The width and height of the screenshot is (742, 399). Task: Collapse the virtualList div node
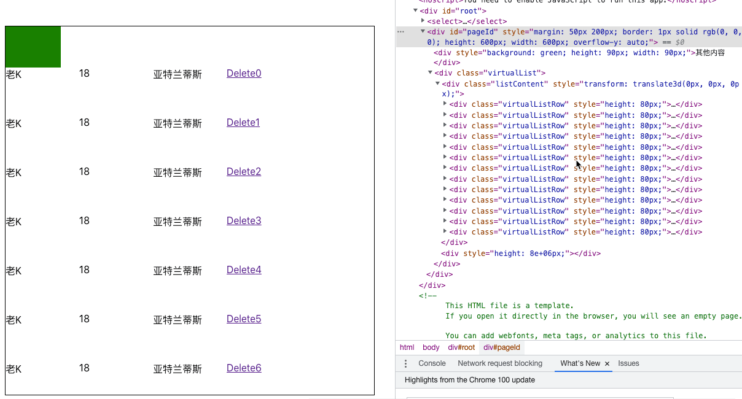coord(430,72)
